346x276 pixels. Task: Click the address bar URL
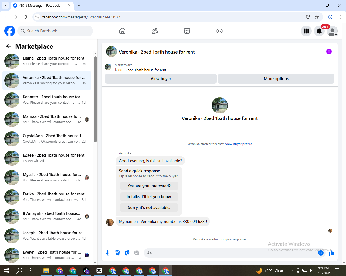[x=81, y=17]
